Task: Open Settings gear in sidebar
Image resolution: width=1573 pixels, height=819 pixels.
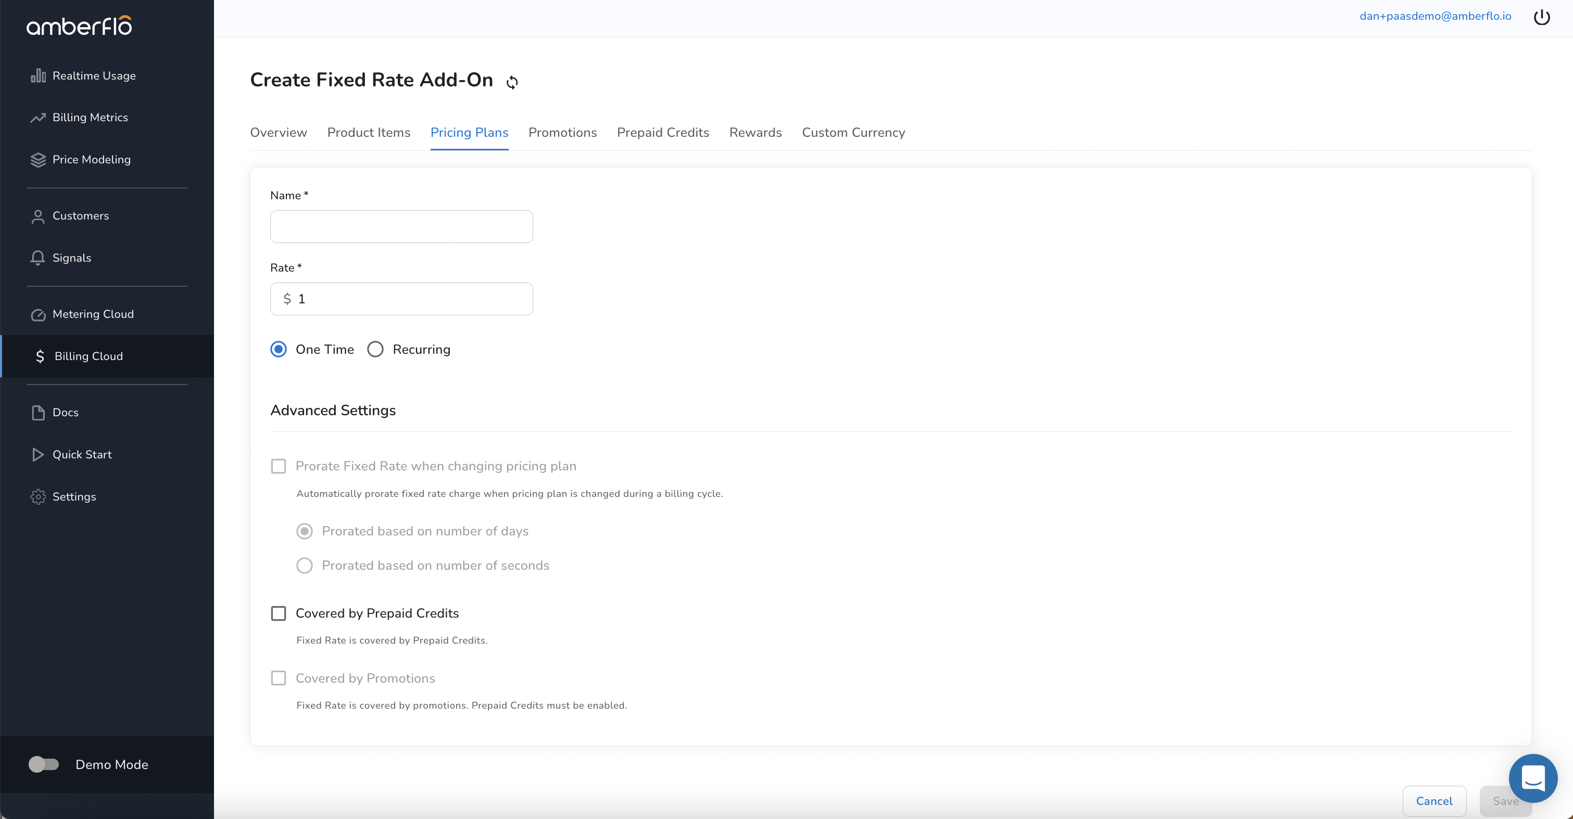Action: click(38, 497)
